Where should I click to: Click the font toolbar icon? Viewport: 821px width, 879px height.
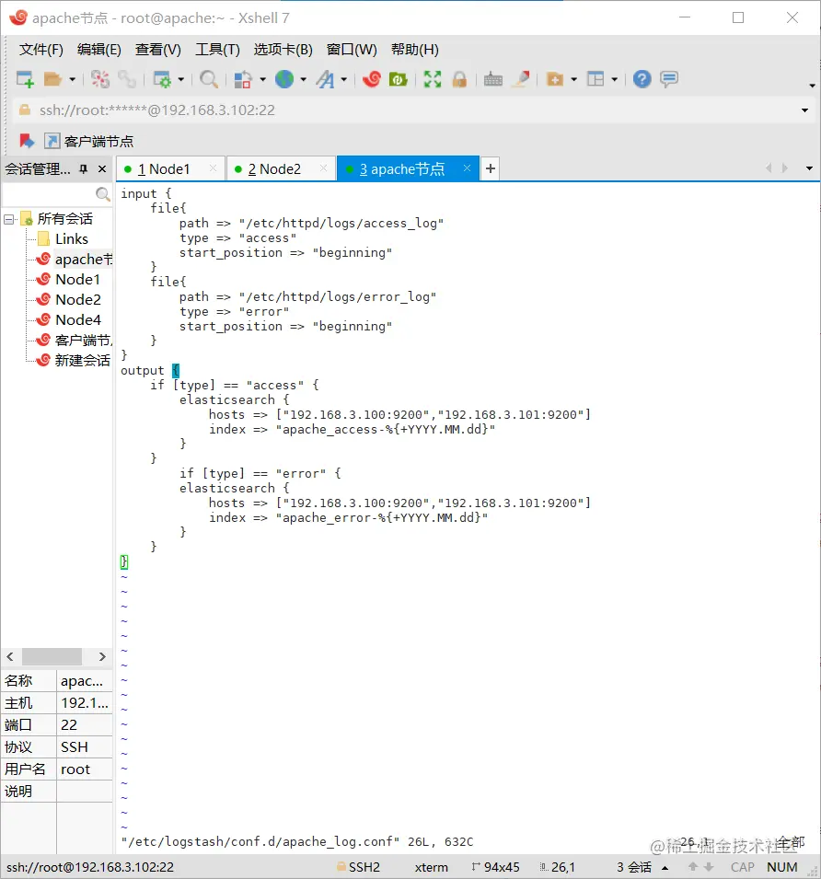click(325, 79)
